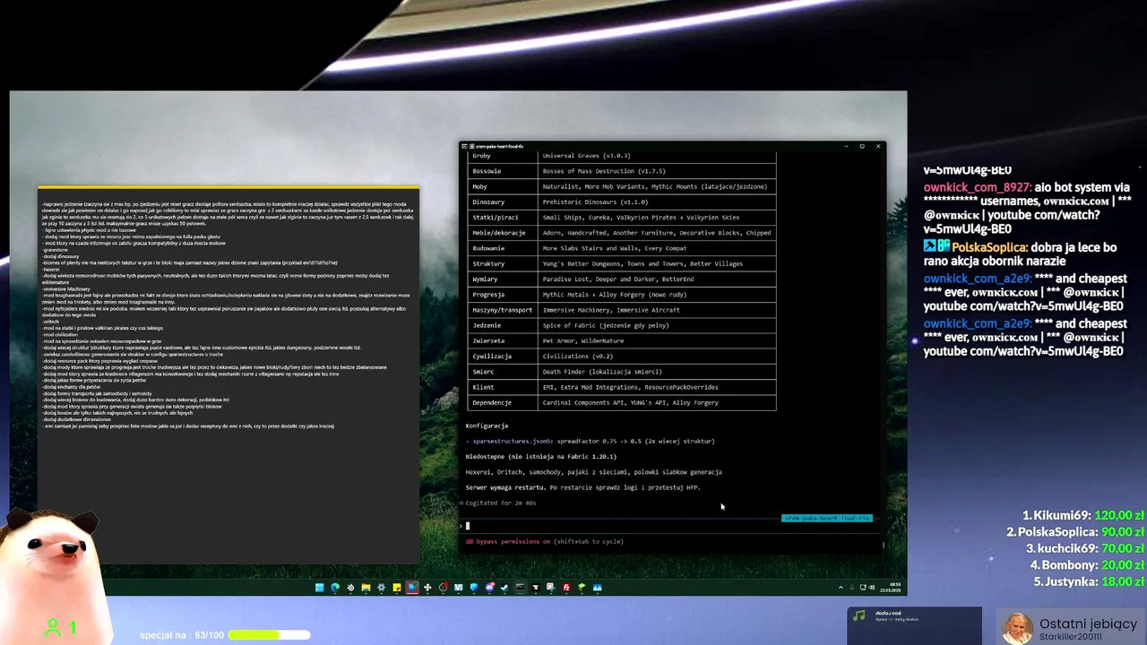This screenshot has width=1147, height=645.
Task: Open the network status tray icon
Action: 863,588
